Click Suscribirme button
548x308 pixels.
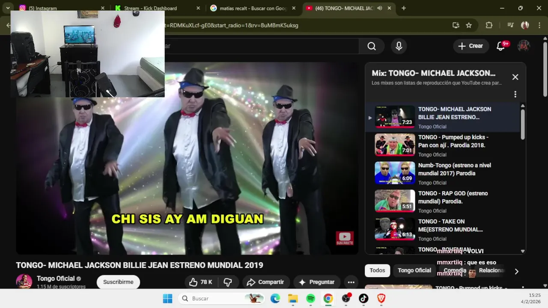tap(118, 282)
